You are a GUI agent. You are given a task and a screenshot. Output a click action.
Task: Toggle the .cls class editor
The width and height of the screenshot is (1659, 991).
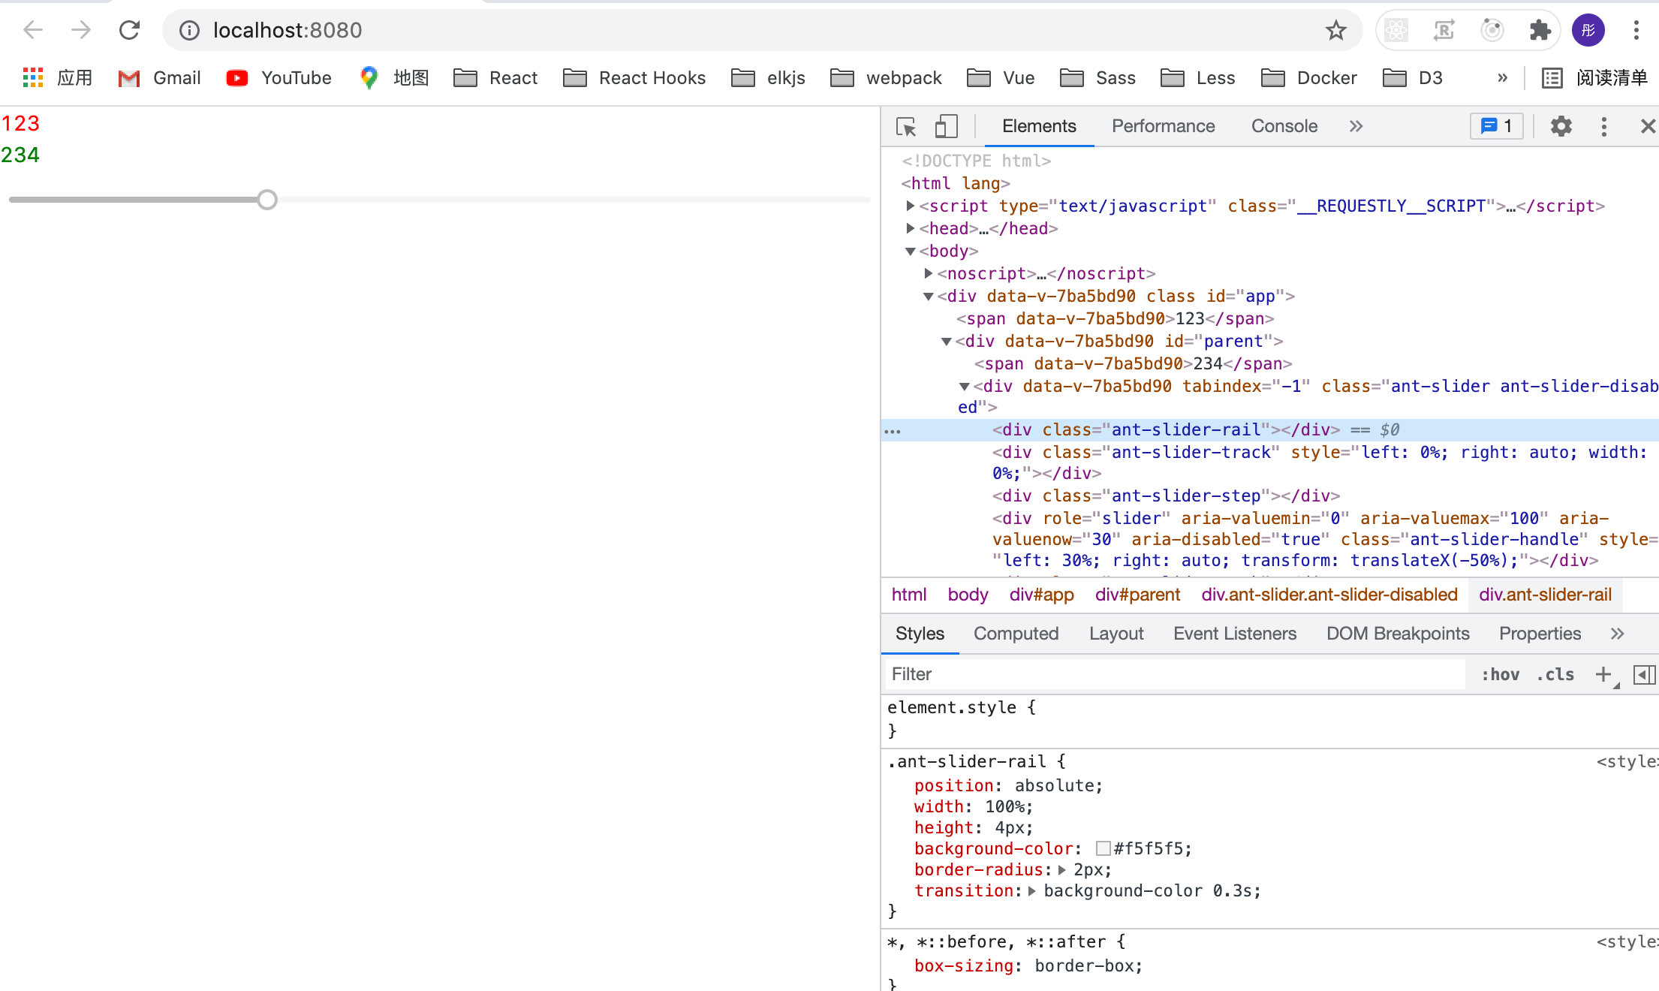(x=1555, y=674)
